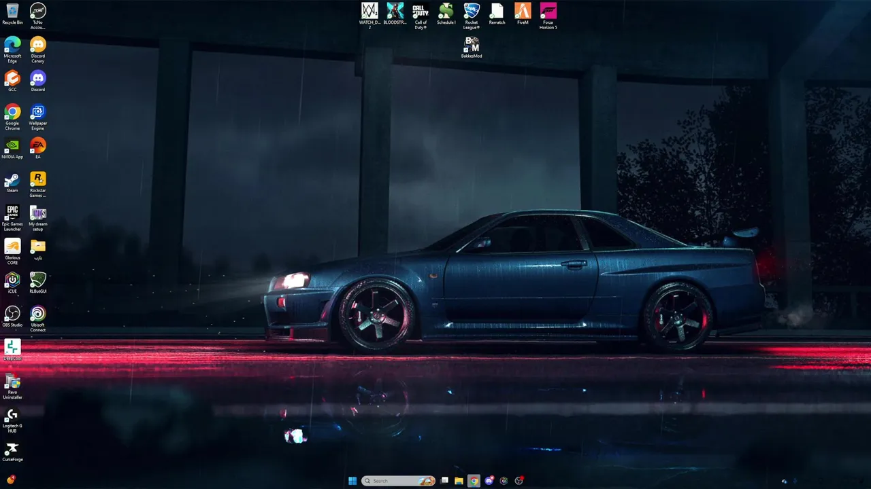Select the Epic Games Launcher icon
871x489 pixels.
[12, 218]
